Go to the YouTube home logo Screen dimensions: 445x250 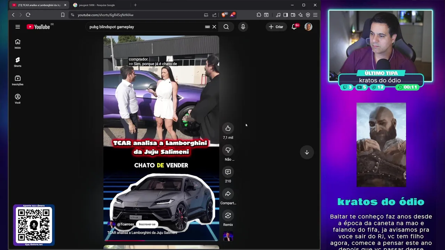38,27
